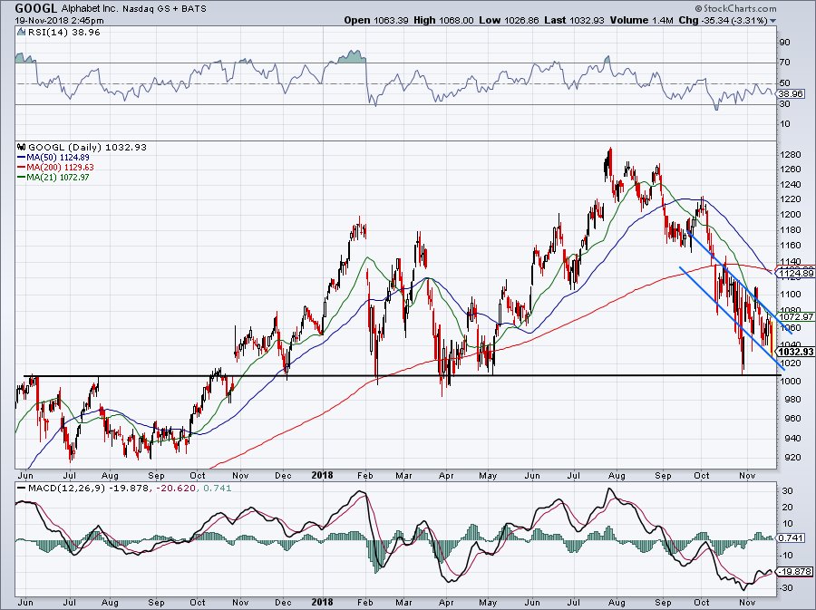The height and width of the screenshot is (610, 816).
Task: Click the 50 label on the RSI axis
Action: [x=785, y=83]
